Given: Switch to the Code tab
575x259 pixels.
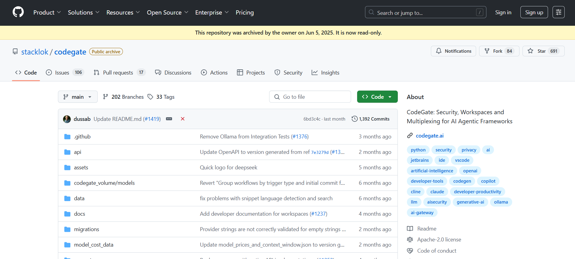Looking at the screenshot, I should (x=26, y=72).
